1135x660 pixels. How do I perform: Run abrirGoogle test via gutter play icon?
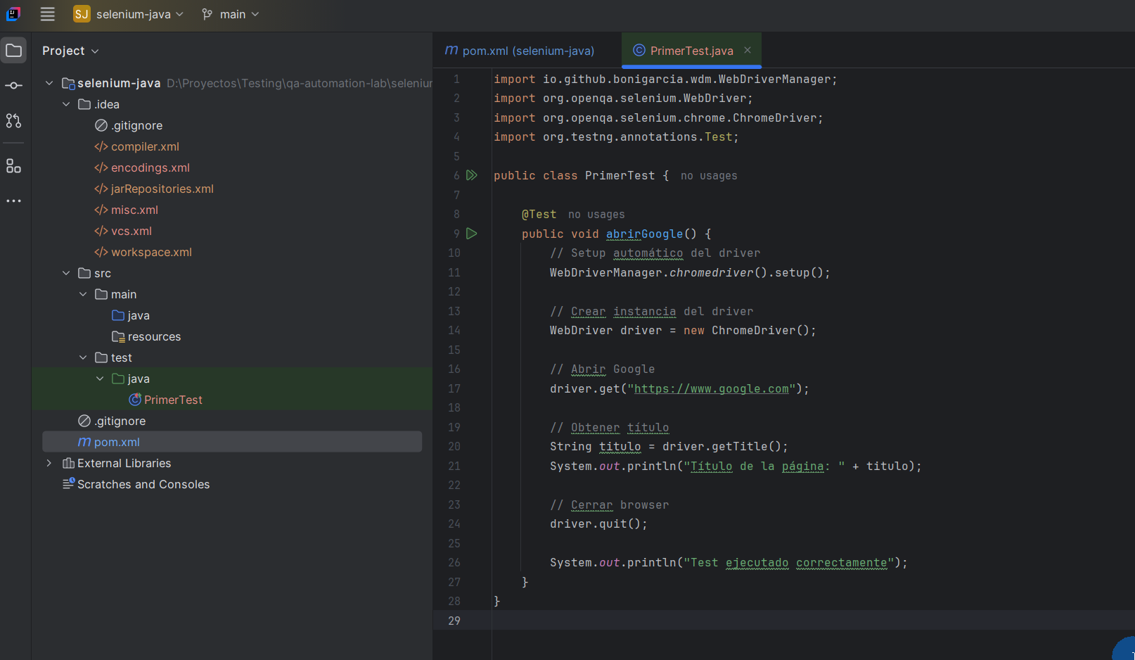pos(472,233)
